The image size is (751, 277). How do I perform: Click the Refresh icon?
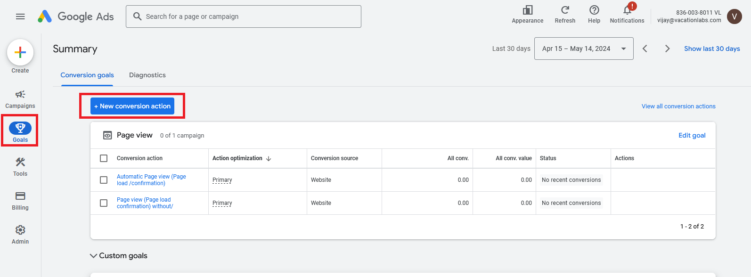565,10
